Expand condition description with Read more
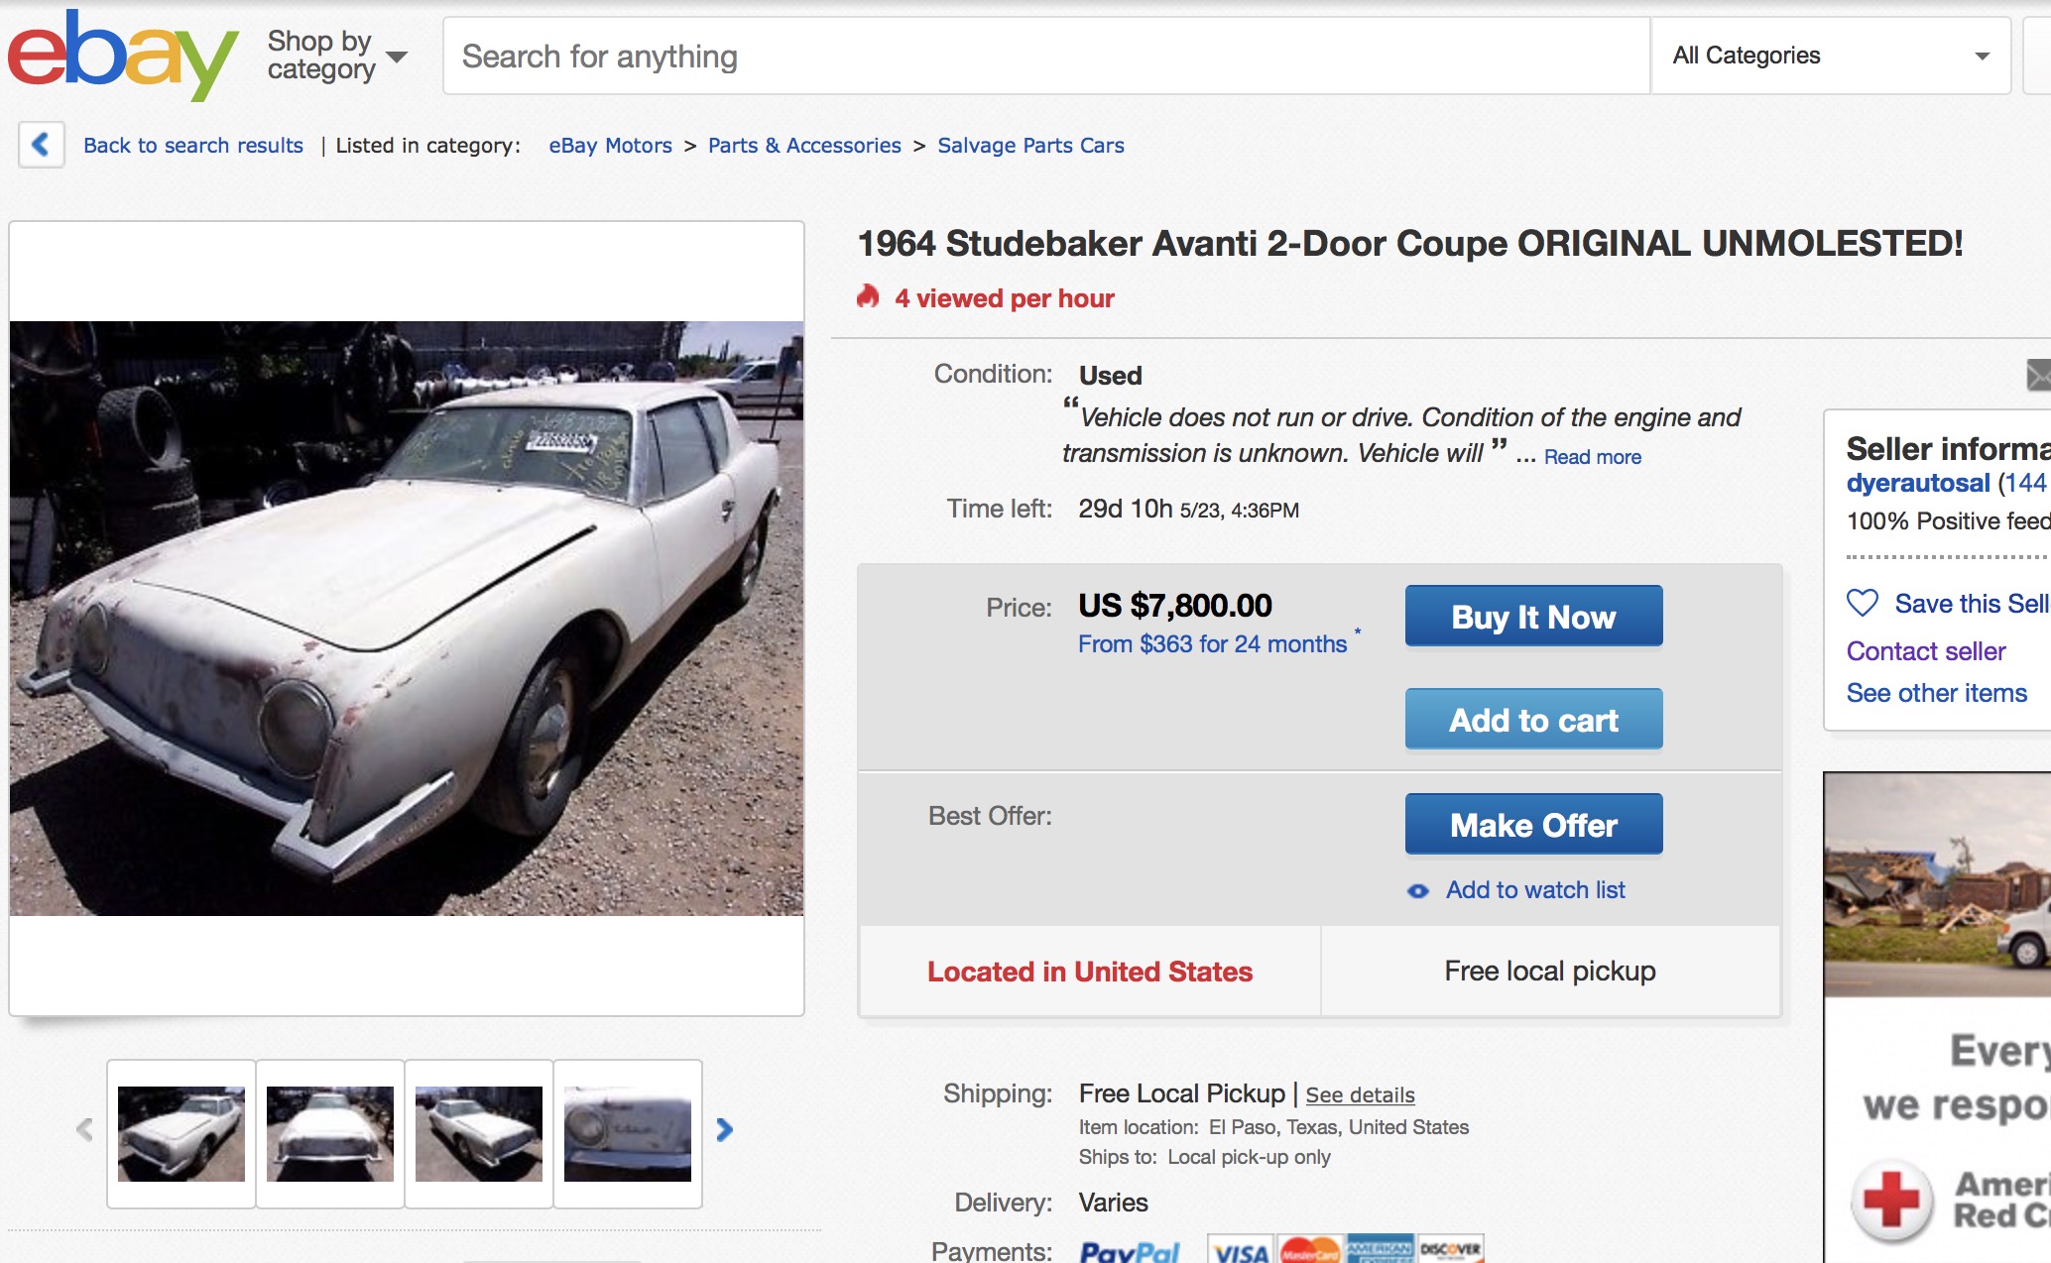 (x=1592, y=457)
